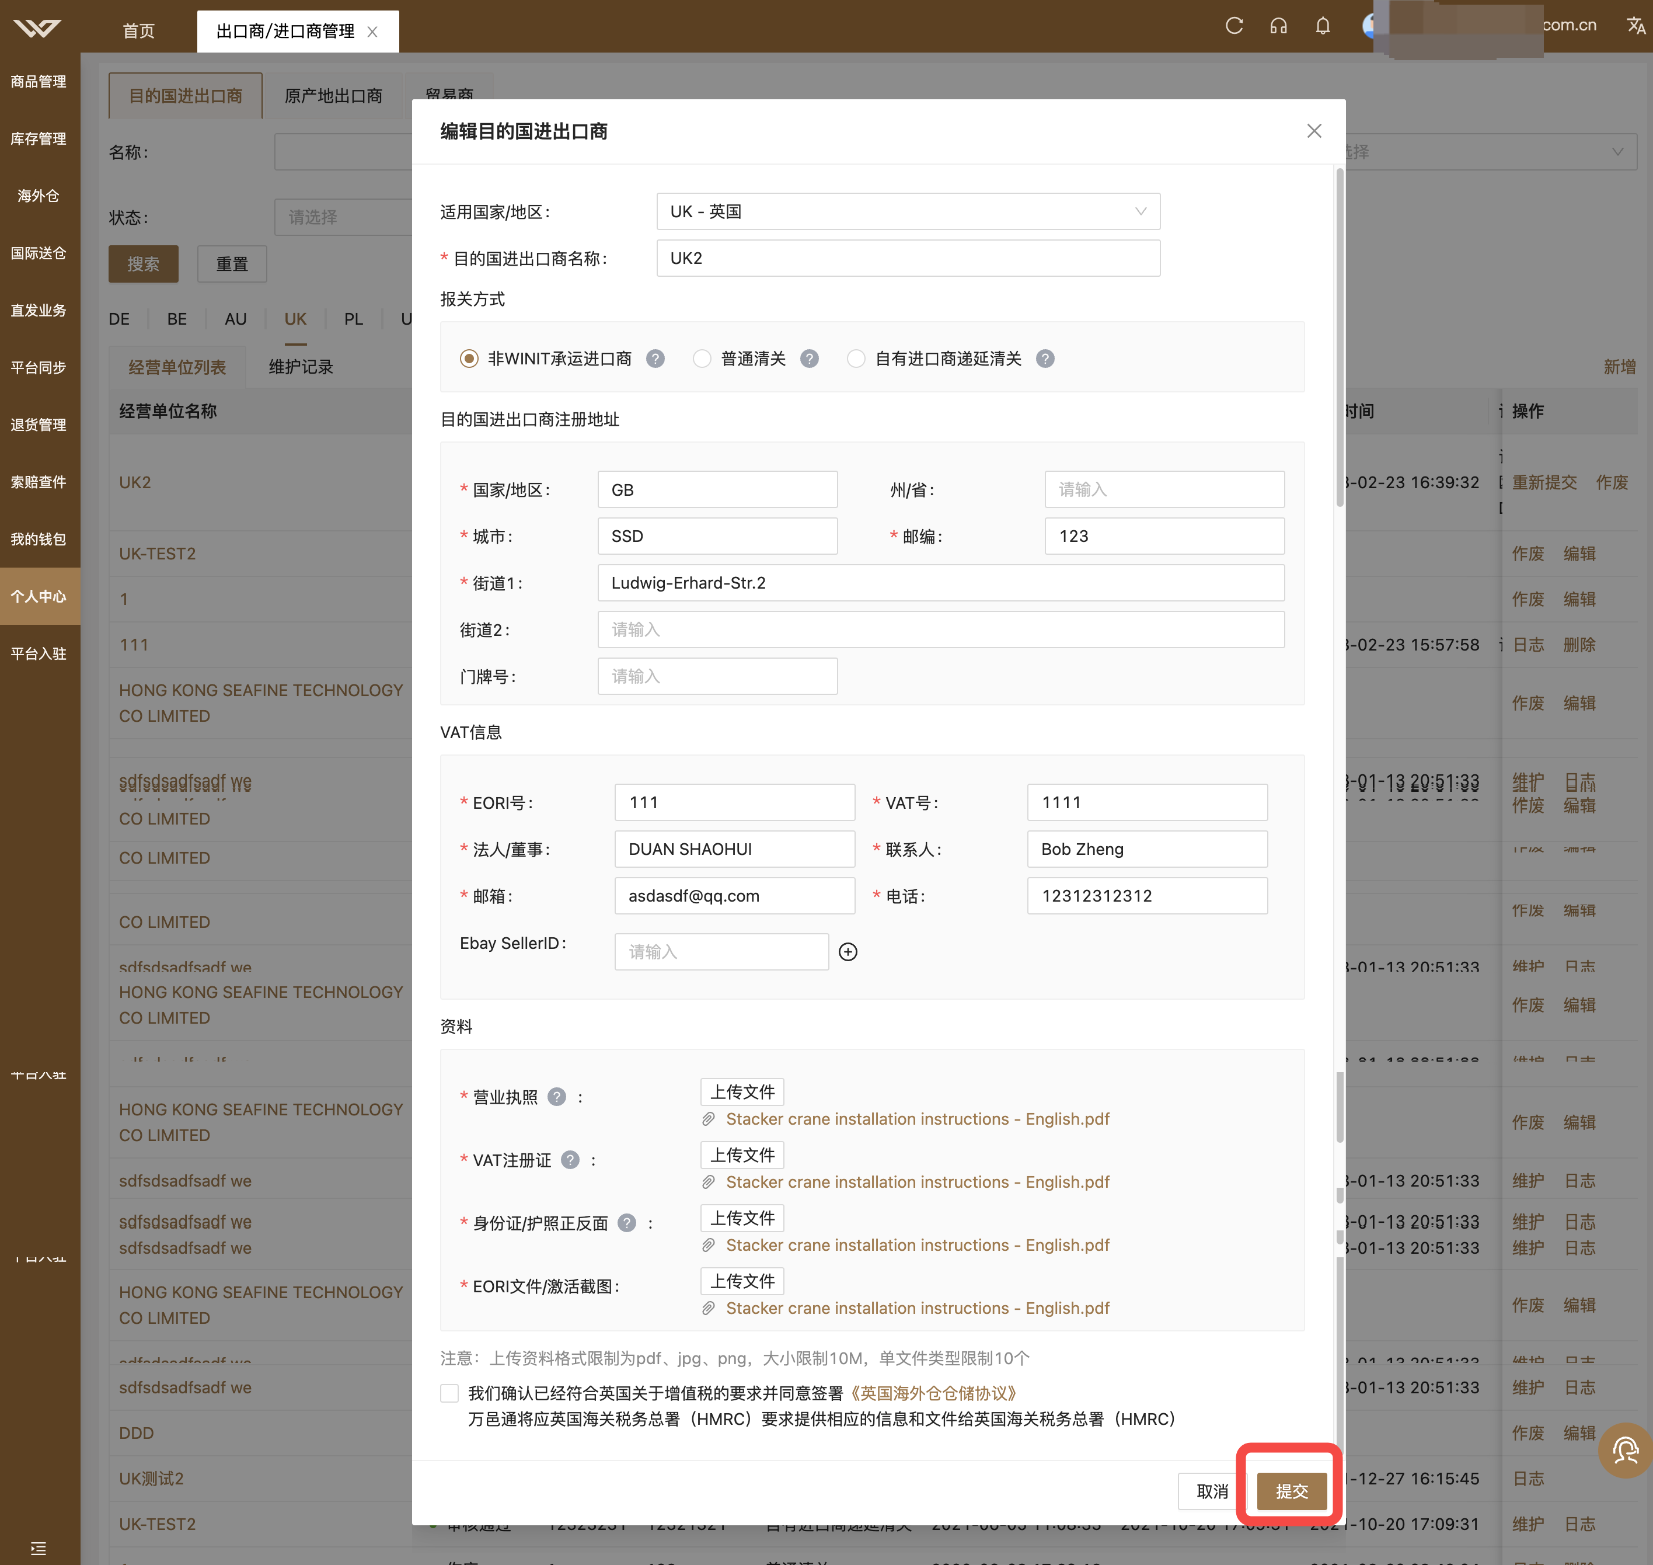Viewport: 1653px width, 1565px height.
Task: Focus the 目的国进出口商名称 field with UK2
Action: (908, 259)
